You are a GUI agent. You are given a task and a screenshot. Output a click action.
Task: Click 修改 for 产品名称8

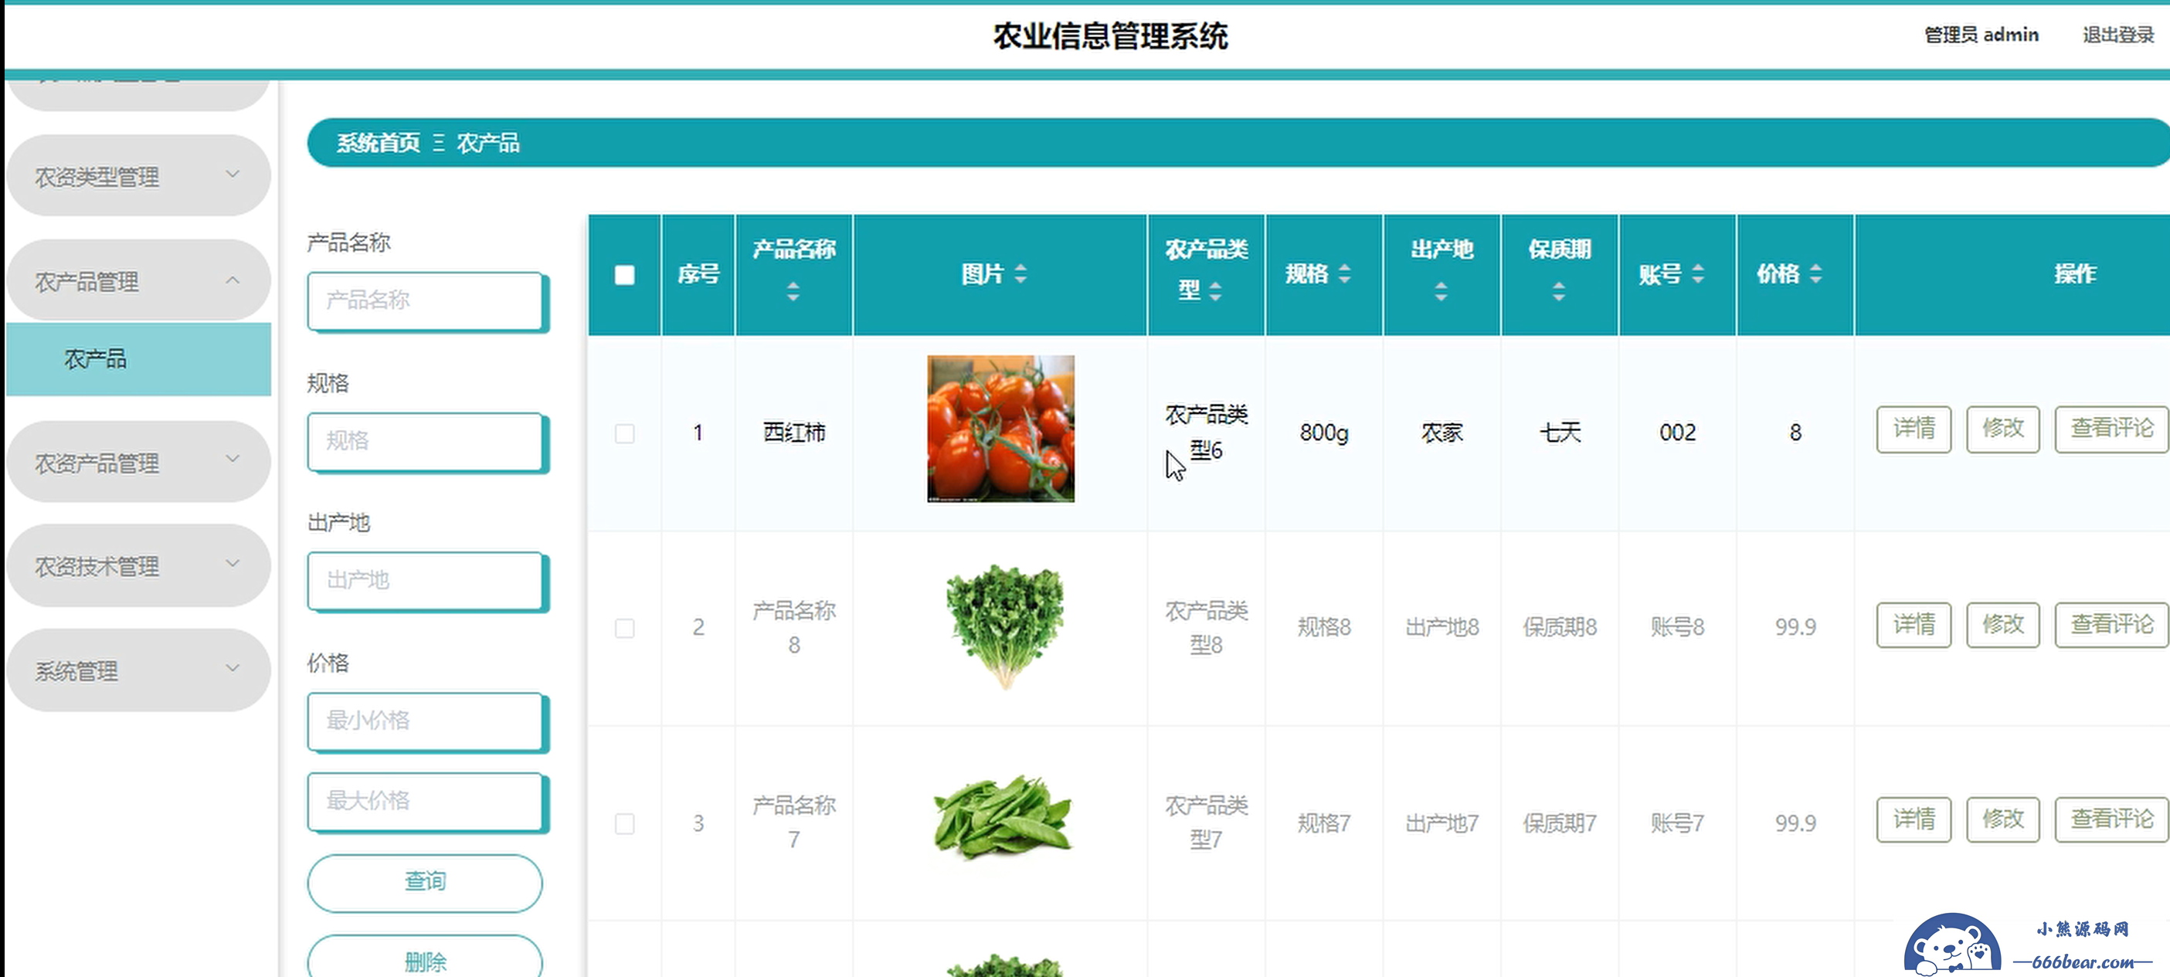tap(2002, 625)
